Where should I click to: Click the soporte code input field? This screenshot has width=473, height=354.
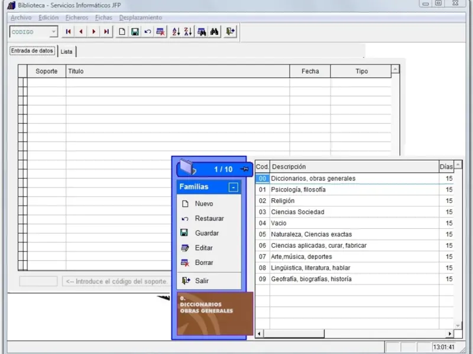[38, 281]
